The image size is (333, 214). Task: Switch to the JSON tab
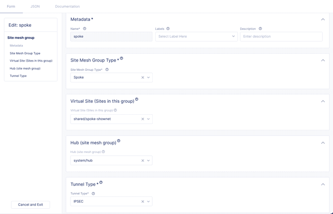[x=35, y=6]
